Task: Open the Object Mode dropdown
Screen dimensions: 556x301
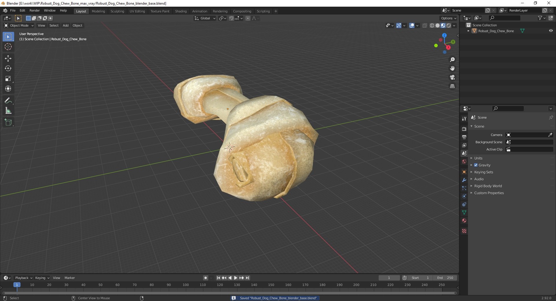Action: (x=19, y=25)
